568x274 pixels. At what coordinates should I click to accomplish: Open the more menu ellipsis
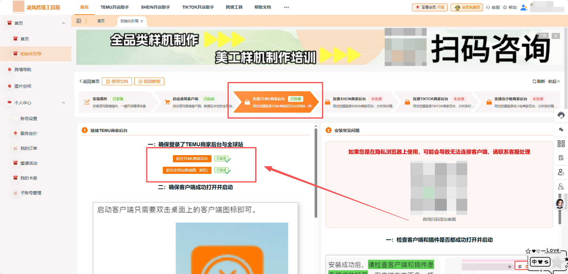pyautogui.click(x=286, y=7)
